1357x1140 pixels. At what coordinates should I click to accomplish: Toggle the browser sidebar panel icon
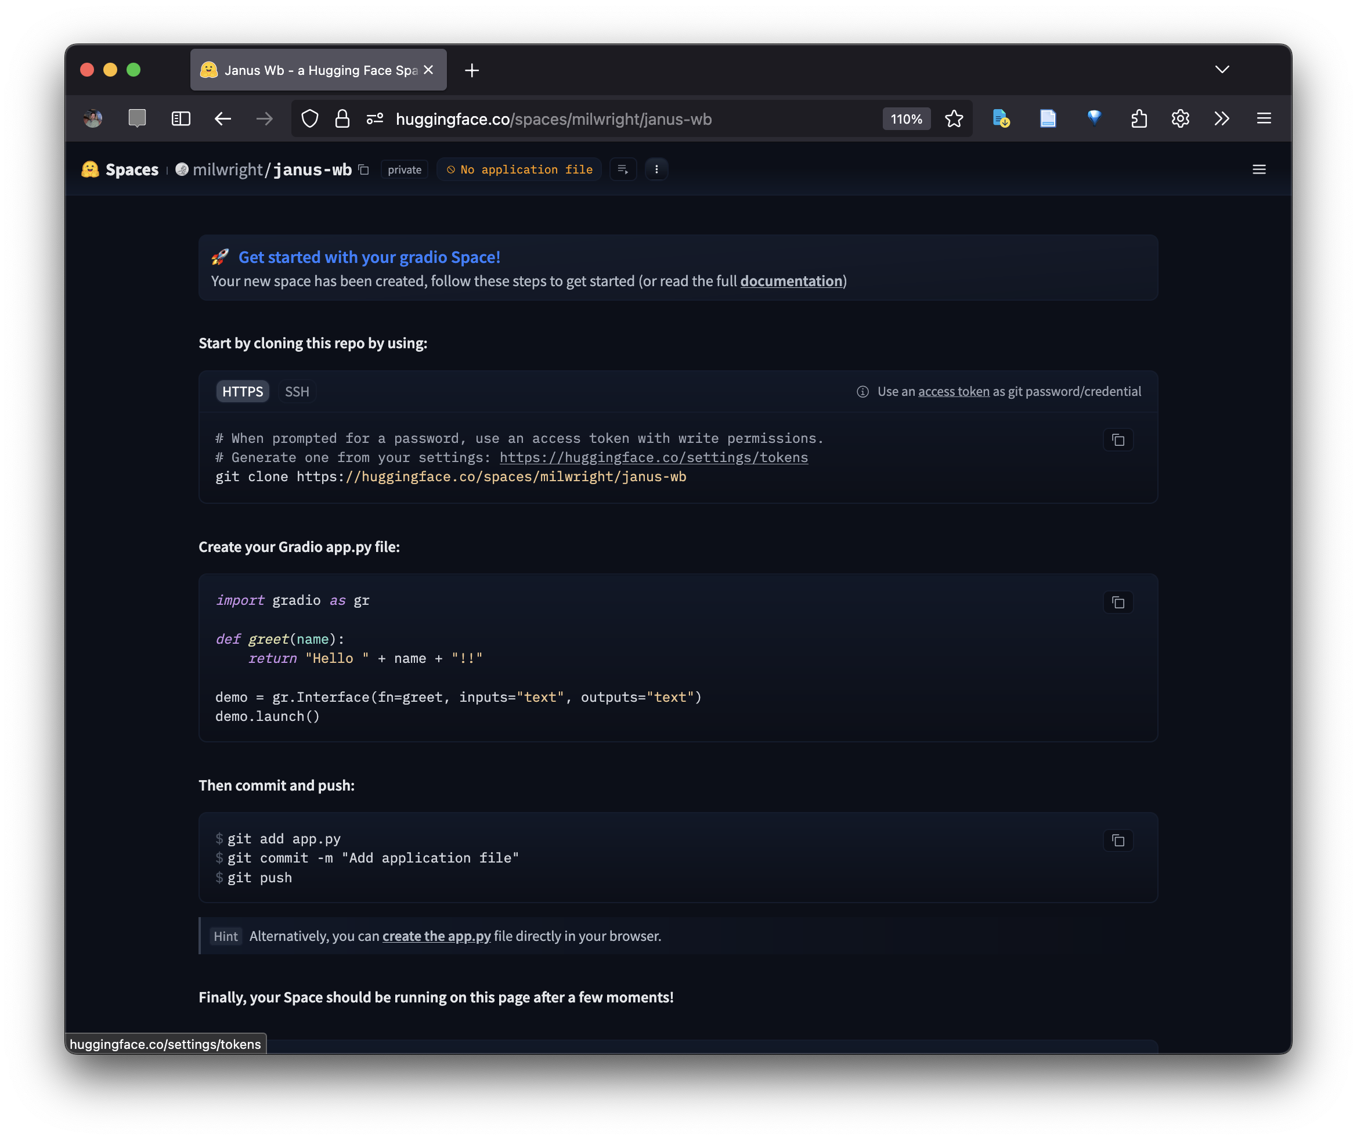click(181, 119)
